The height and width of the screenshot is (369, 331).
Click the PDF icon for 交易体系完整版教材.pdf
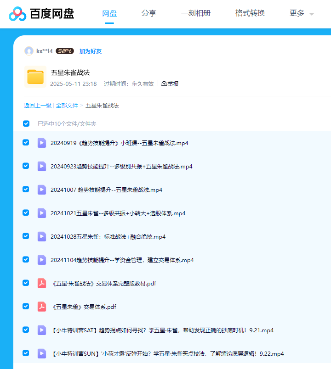tap(42, 283)
